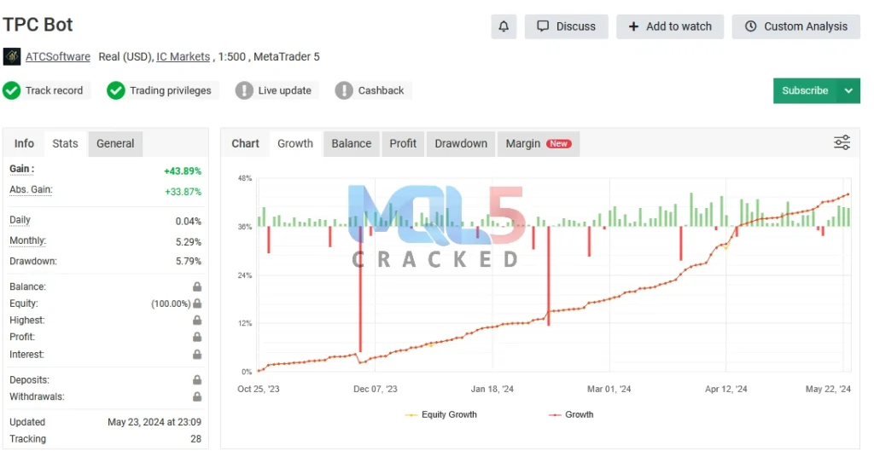Click the ATCSoftware avatar logo

[12, 57]
